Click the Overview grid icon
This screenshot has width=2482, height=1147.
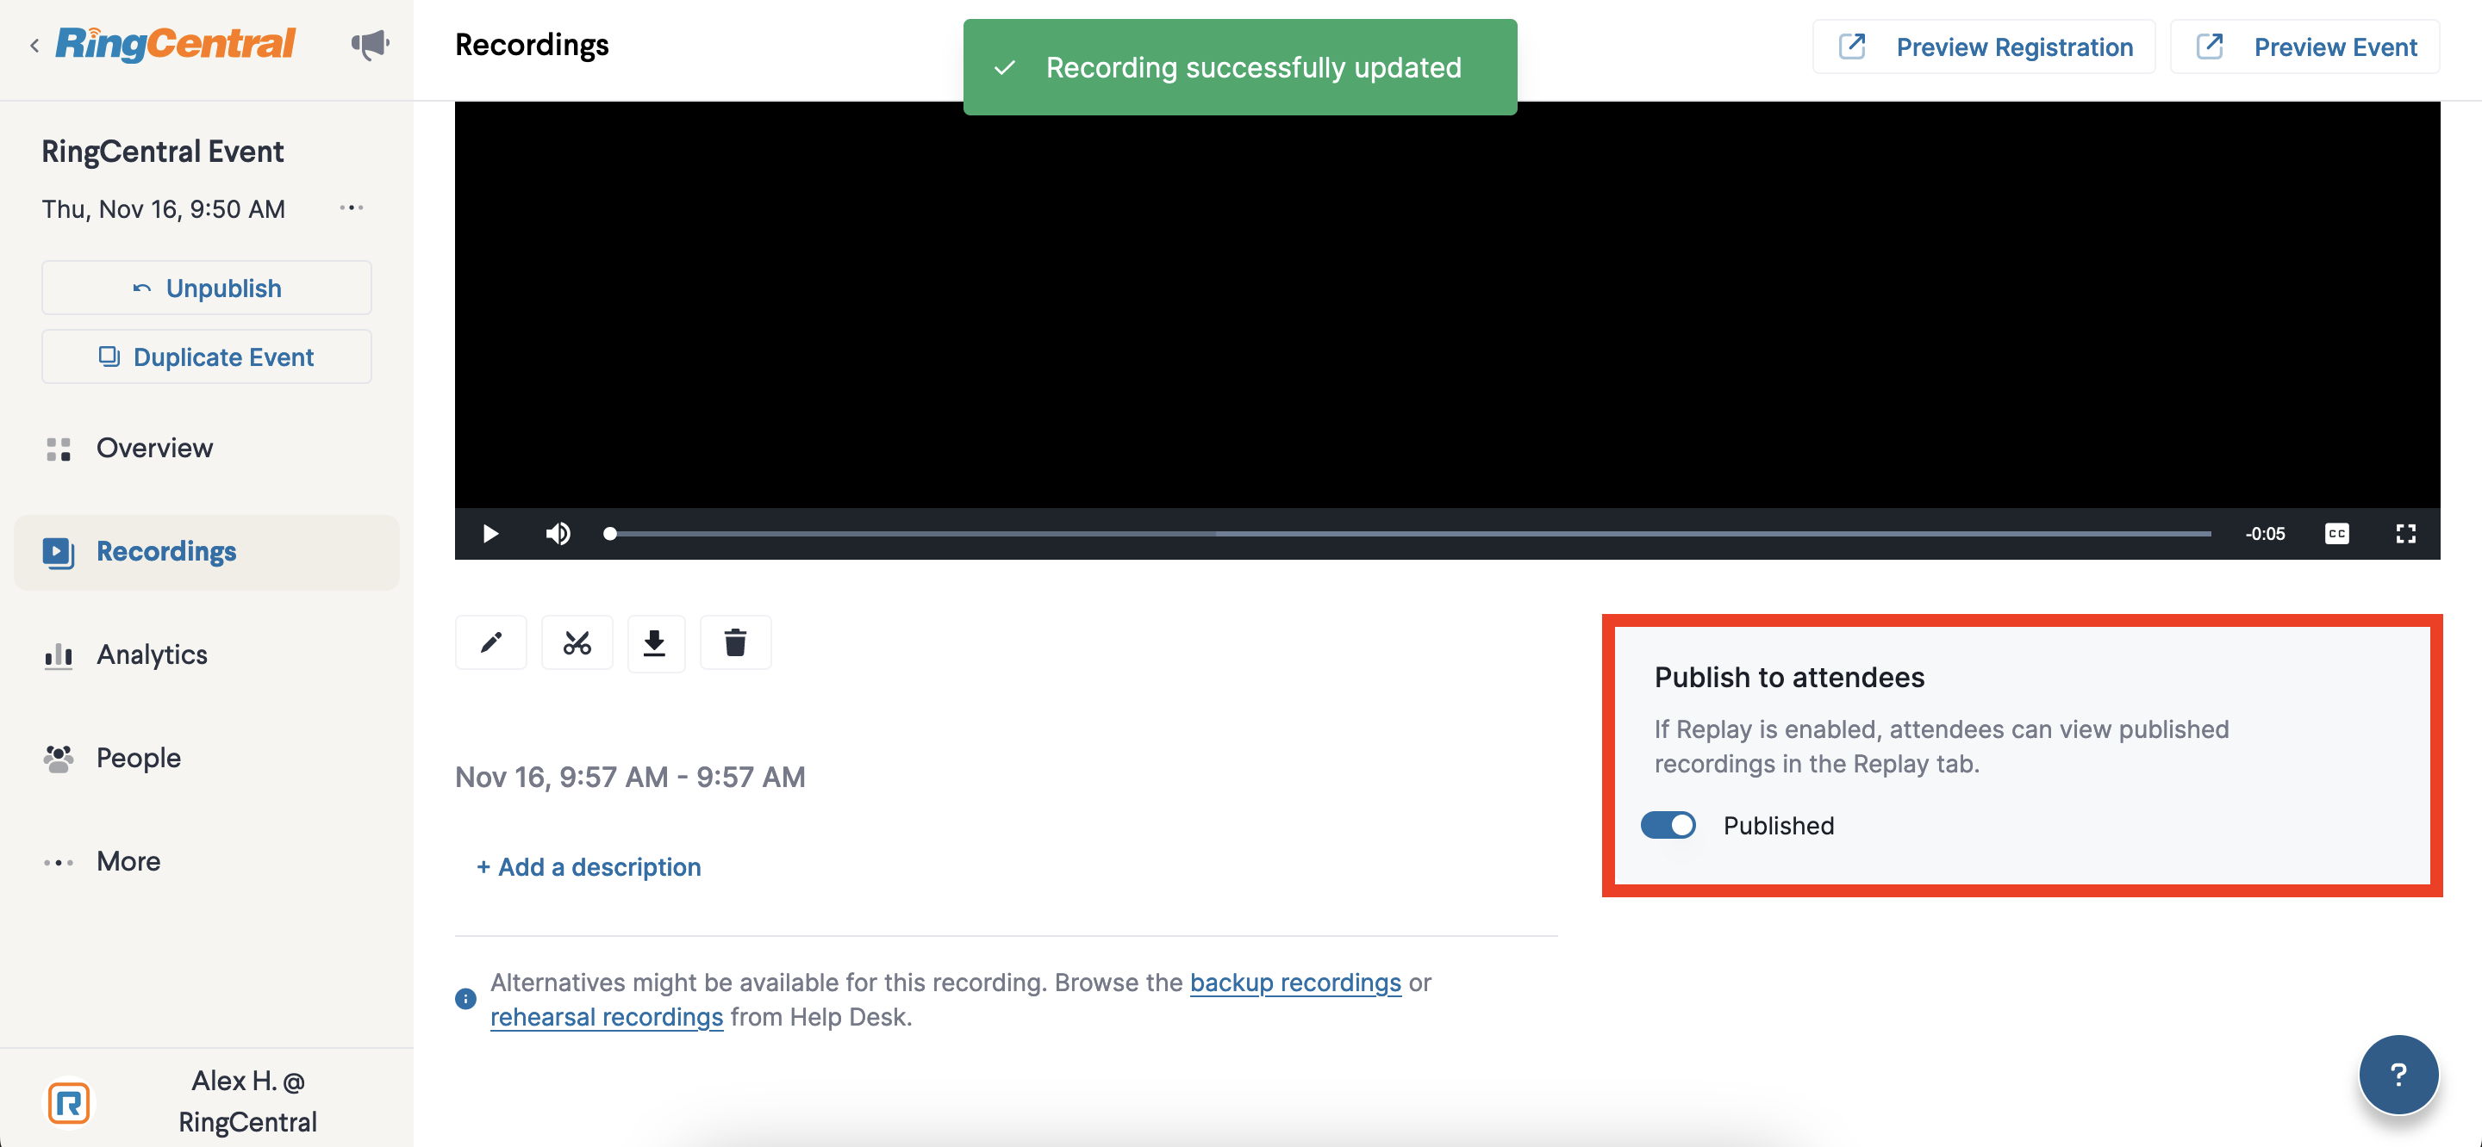(59, 449)
